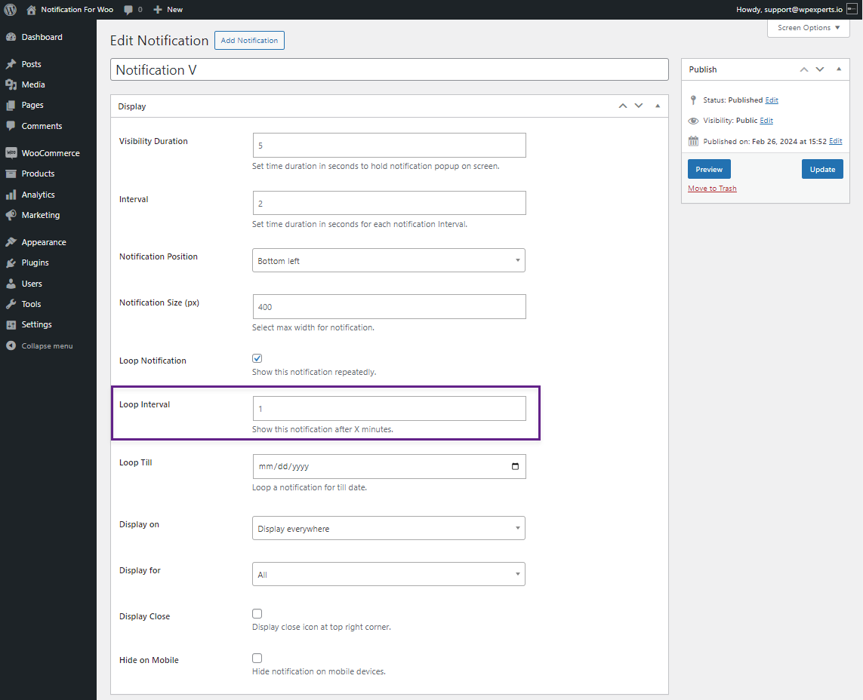
Task: Expand the Screen Options panel
Action: tap(809, 27)
